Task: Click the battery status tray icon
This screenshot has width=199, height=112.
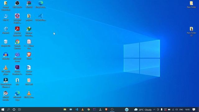Action: click(x=169, y=110)
